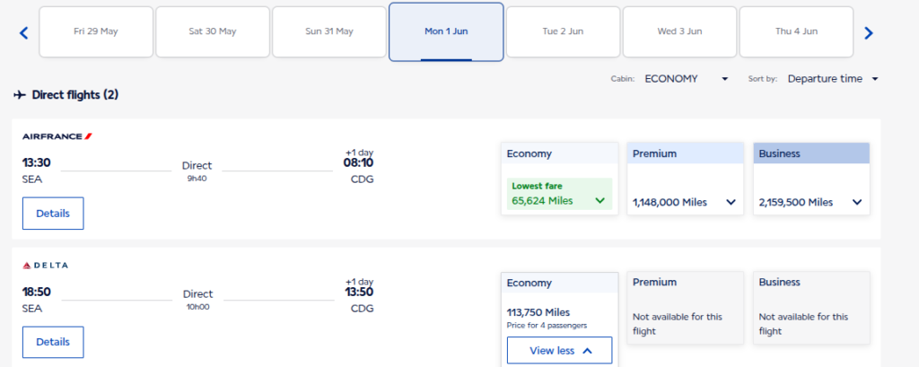The height and width of the screenshot is (367, 919).
Task: Click the Air France logo
Action: click(57, 136)
